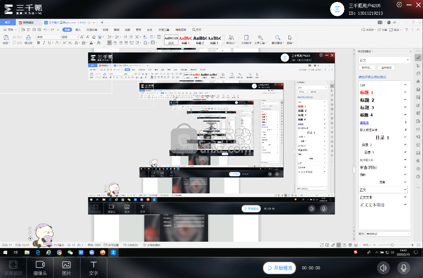
Task: Add a new WPS document tab
Action: (x=102, y=22)
